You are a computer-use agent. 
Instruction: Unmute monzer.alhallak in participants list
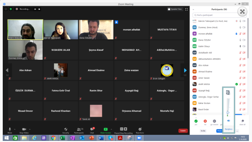(x=240, y=34)
